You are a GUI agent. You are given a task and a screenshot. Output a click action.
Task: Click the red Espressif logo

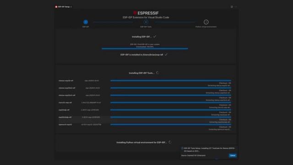coord(135,13)
